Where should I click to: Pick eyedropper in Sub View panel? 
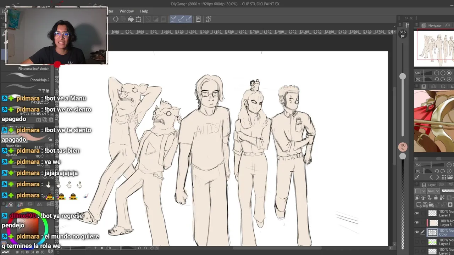tap(417, 177)
